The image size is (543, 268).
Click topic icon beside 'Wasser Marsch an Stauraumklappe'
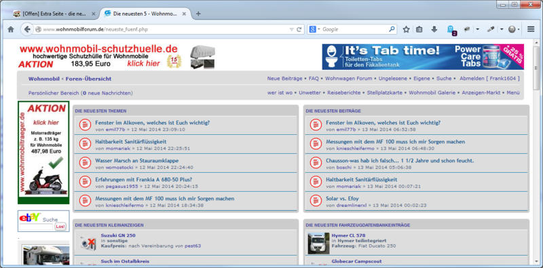click(85, 163)
